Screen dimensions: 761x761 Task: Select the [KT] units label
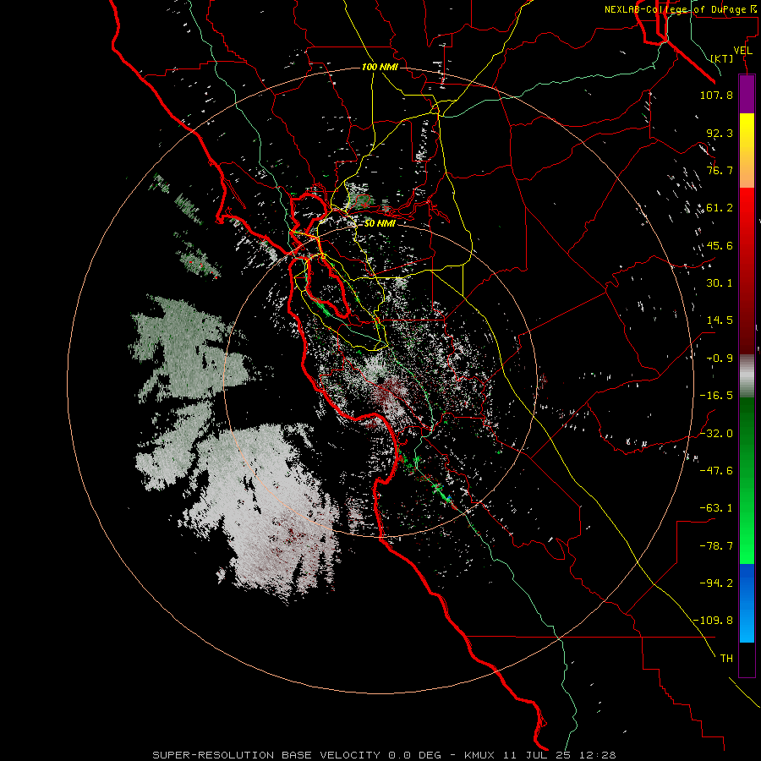pos(722,58)
